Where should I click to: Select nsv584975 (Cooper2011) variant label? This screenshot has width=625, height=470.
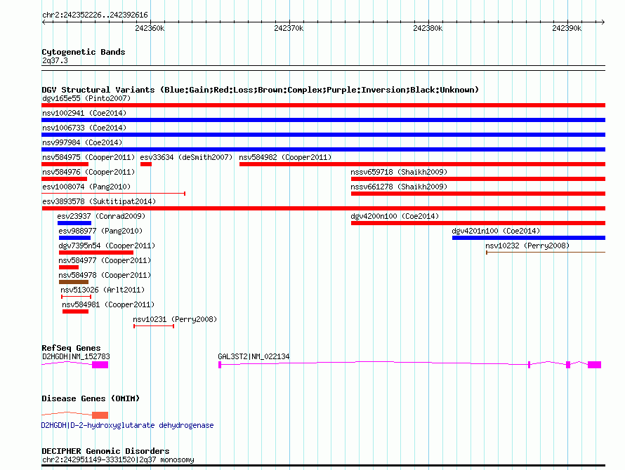(x=88, y=157)
